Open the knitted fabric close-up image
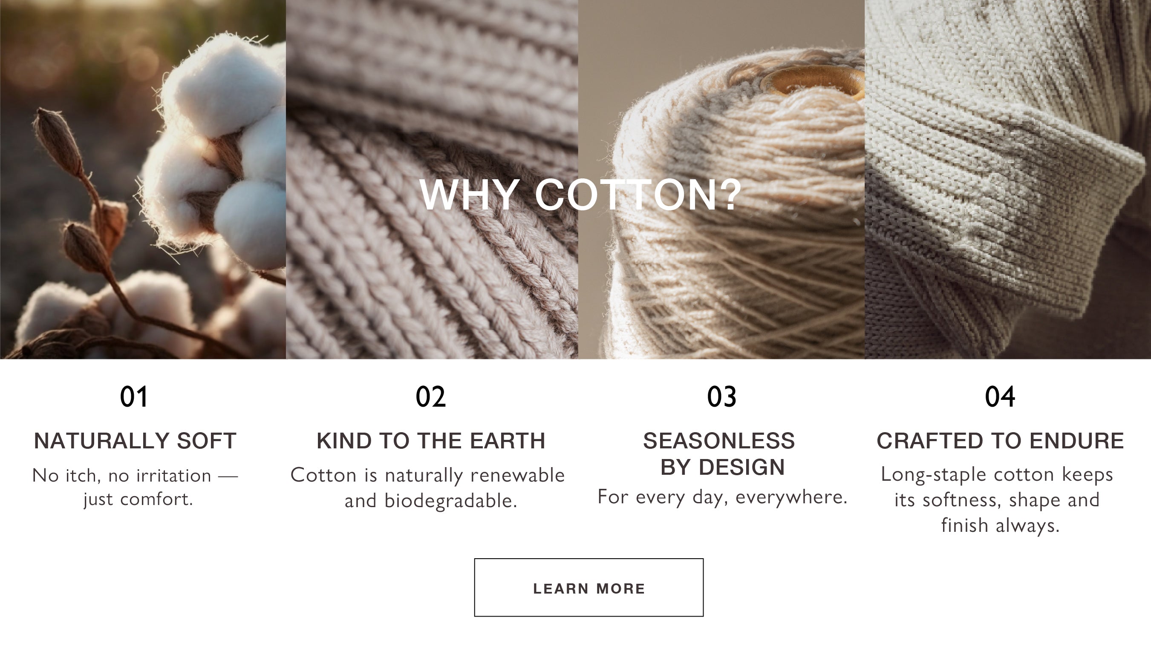1151x660 pixels. [x=432, y=180]
